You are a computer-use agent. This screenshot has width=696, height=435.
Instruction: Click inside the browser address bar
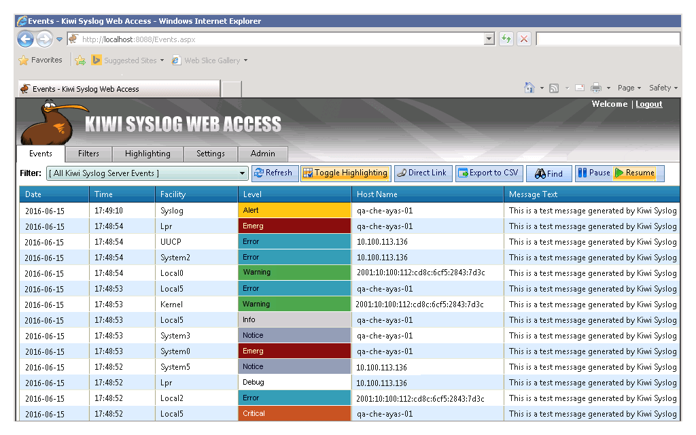click(272, 39)
